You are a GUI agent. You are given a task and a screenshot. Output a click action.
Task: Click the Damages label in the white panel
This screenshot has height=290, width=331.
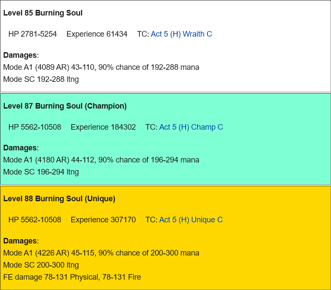click(21, 55)
